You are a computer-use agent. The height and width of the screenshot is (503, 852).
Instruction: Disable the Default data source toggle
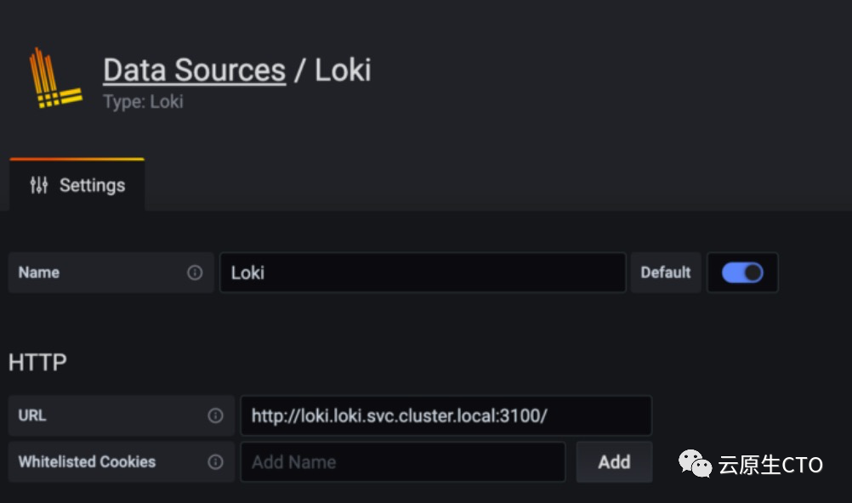[742, 273]
